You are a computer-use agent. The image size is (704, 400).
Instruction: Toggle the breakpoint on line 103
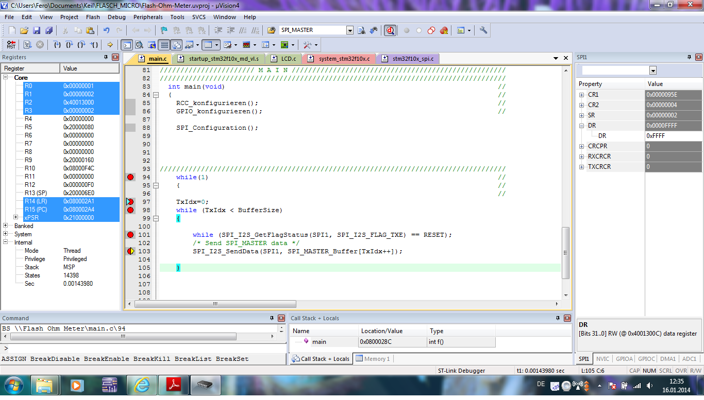tap(130, 251)
